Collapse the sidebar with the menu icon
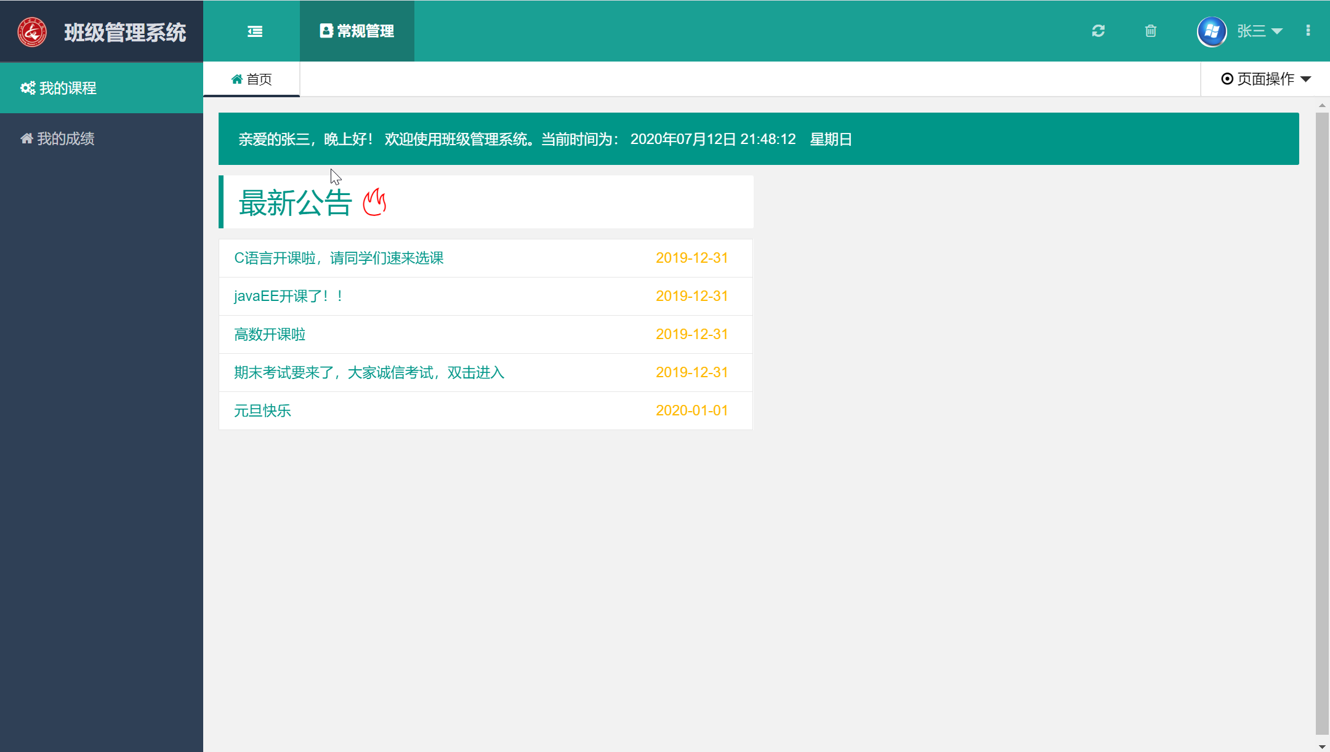The width and height of the screenshot is (1330, 752). tap(255, 31)
